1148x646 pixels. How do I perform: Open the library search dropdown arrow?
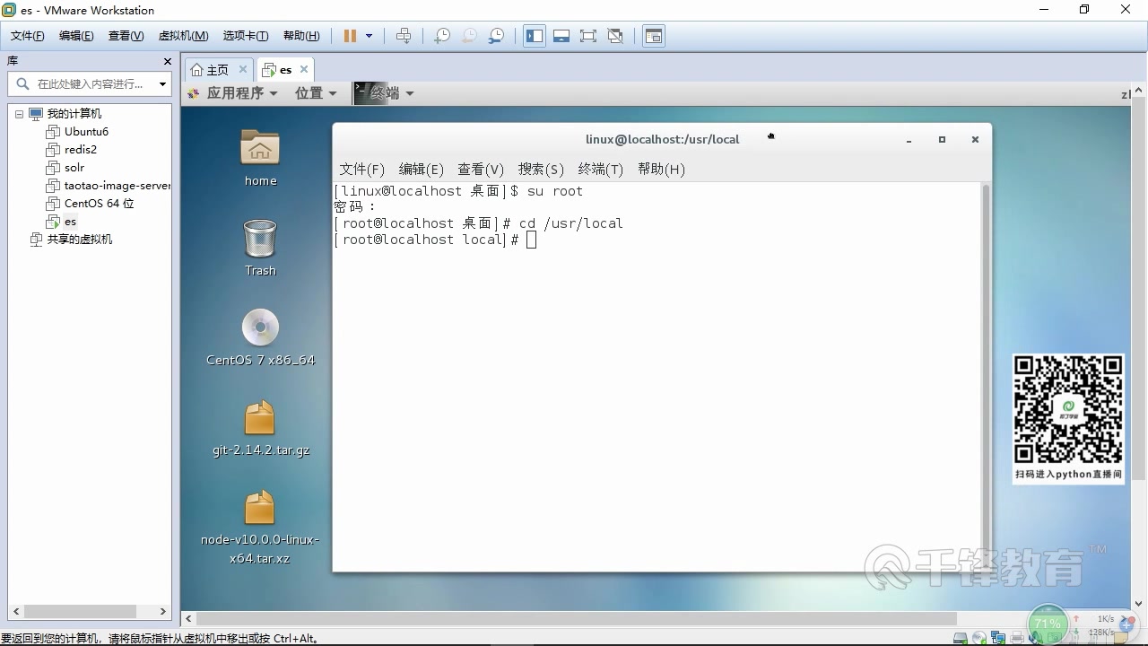pos(162,84)
